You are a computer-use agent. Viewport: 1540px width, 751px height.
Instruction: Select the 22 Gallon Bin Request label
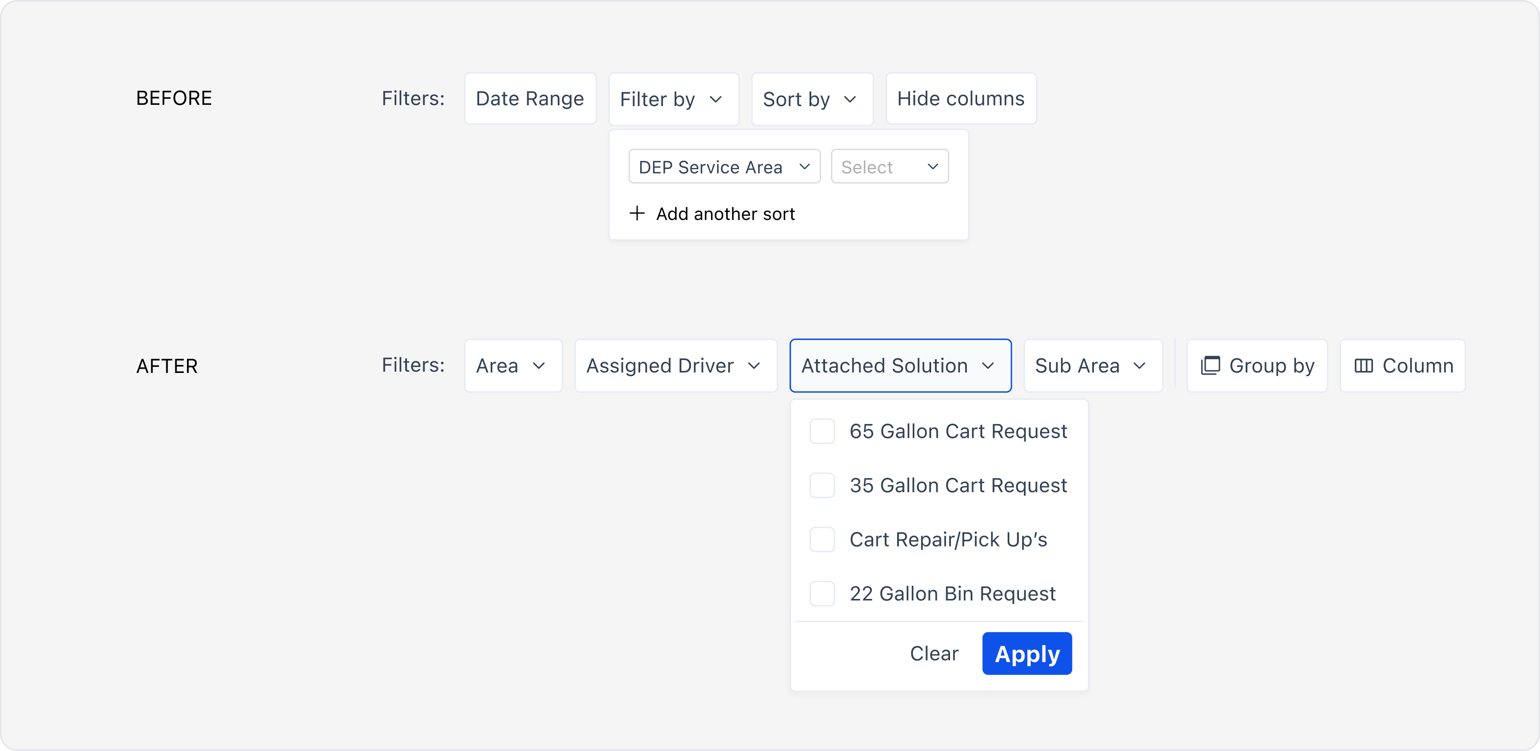(952, 593)
